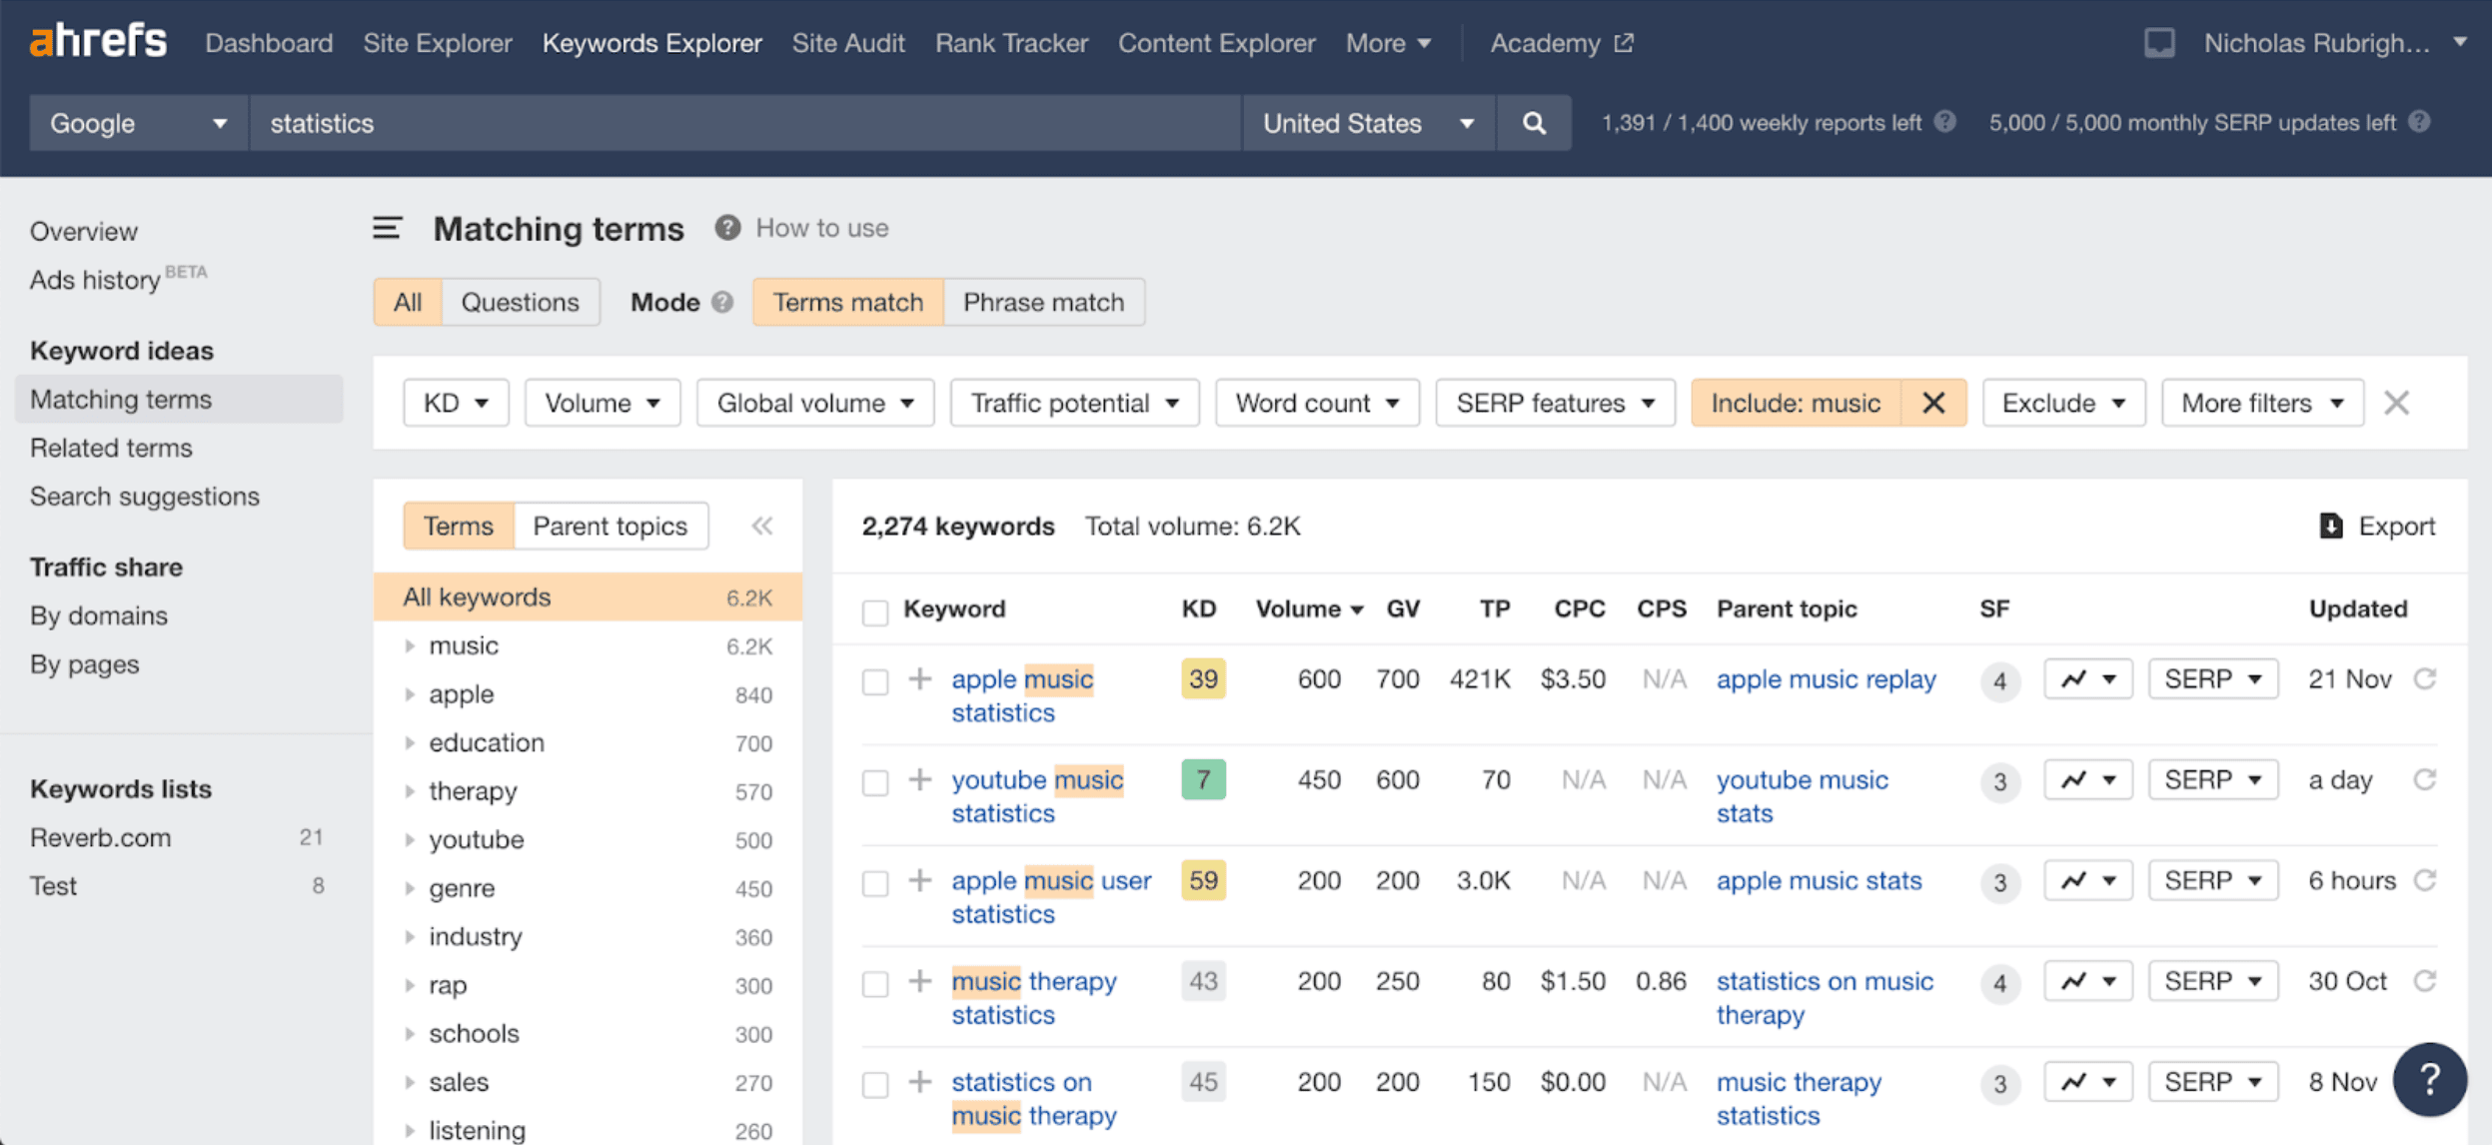Open trend chart for youtube music statistics
Viewport: 2492px width, 1145px height.
tap(2088, 780)
